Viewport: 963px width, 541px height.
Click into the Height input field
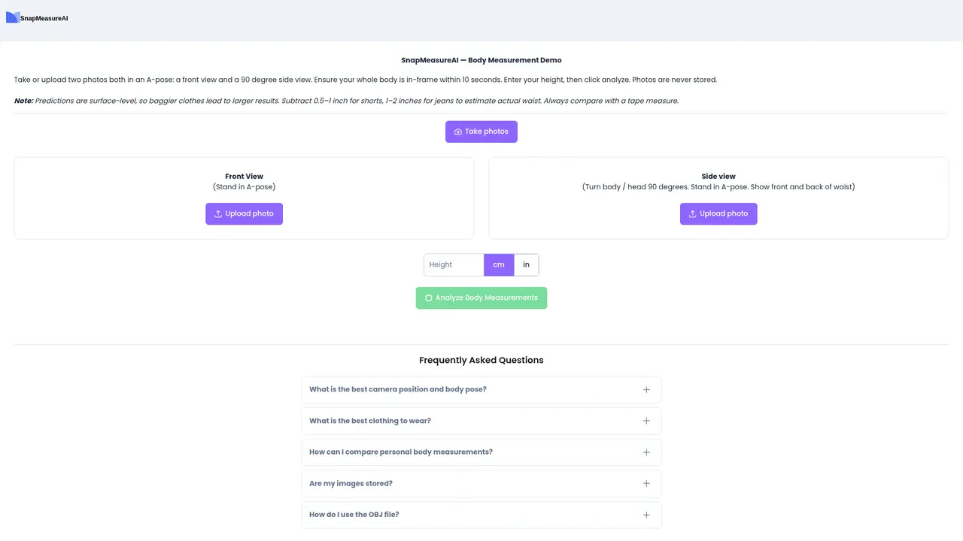click(x=454, y=264)
